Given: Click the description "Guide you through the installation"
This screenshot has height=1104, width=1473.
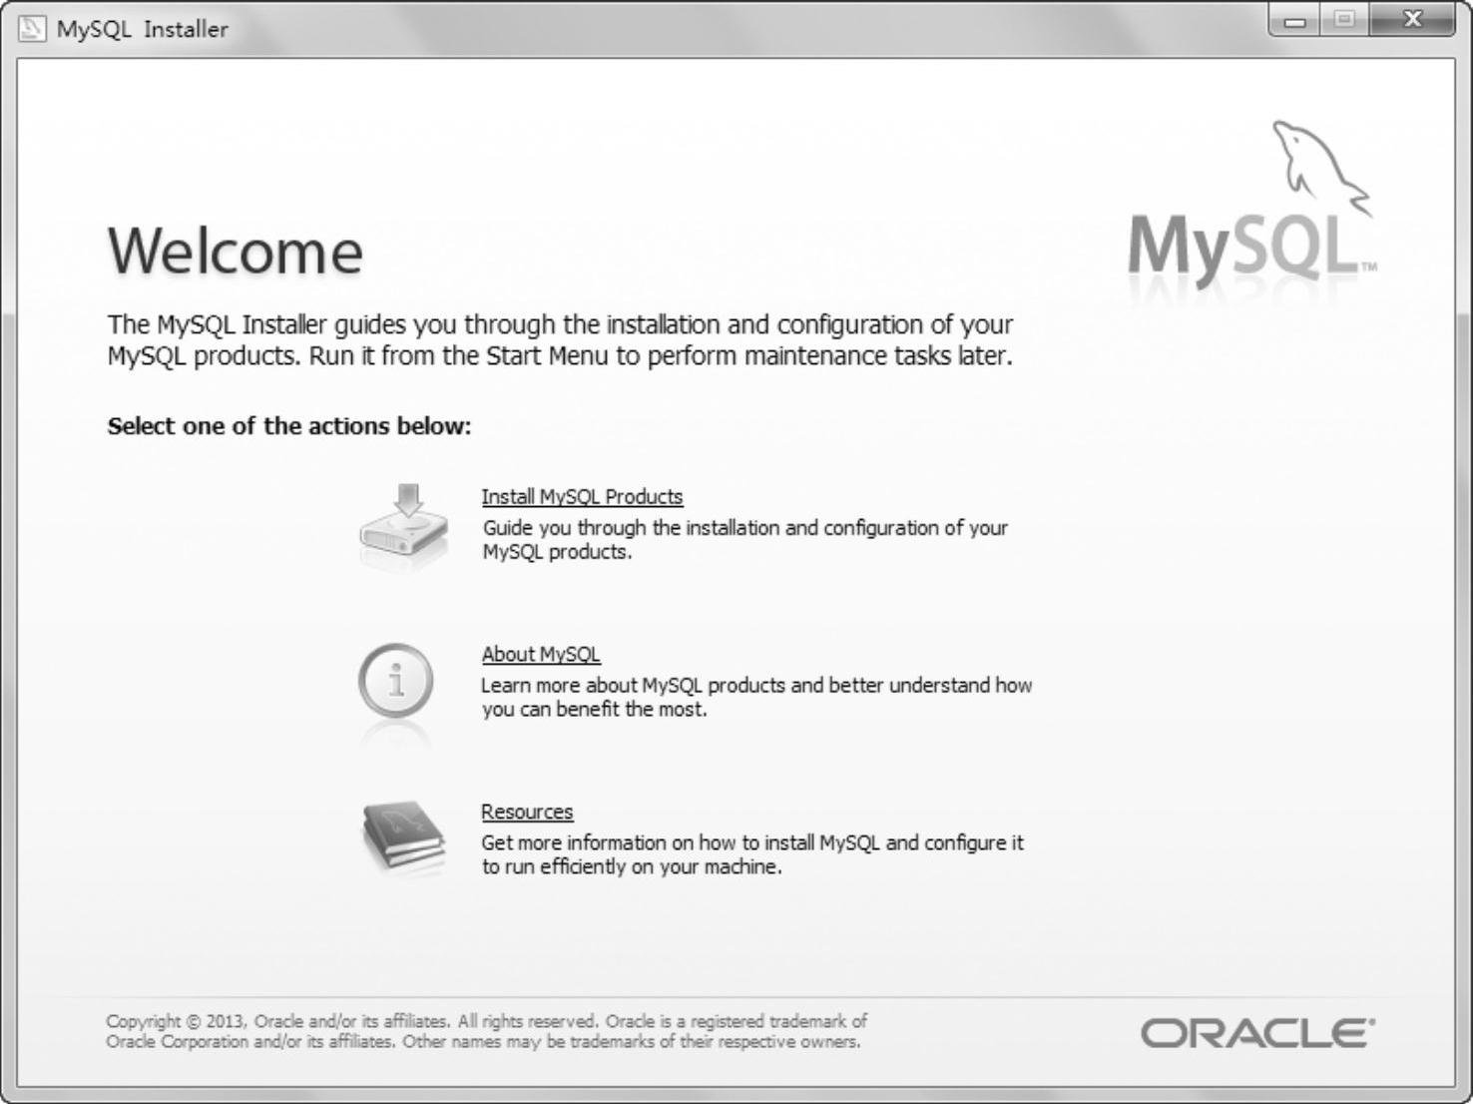Looking at the screenshot, I should click(x=744, y=539).
